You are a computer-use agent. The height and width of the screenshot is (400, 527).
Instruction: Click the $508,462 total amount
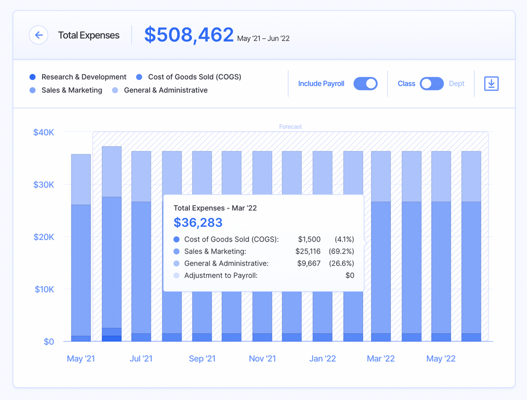(x=189, y=35)
